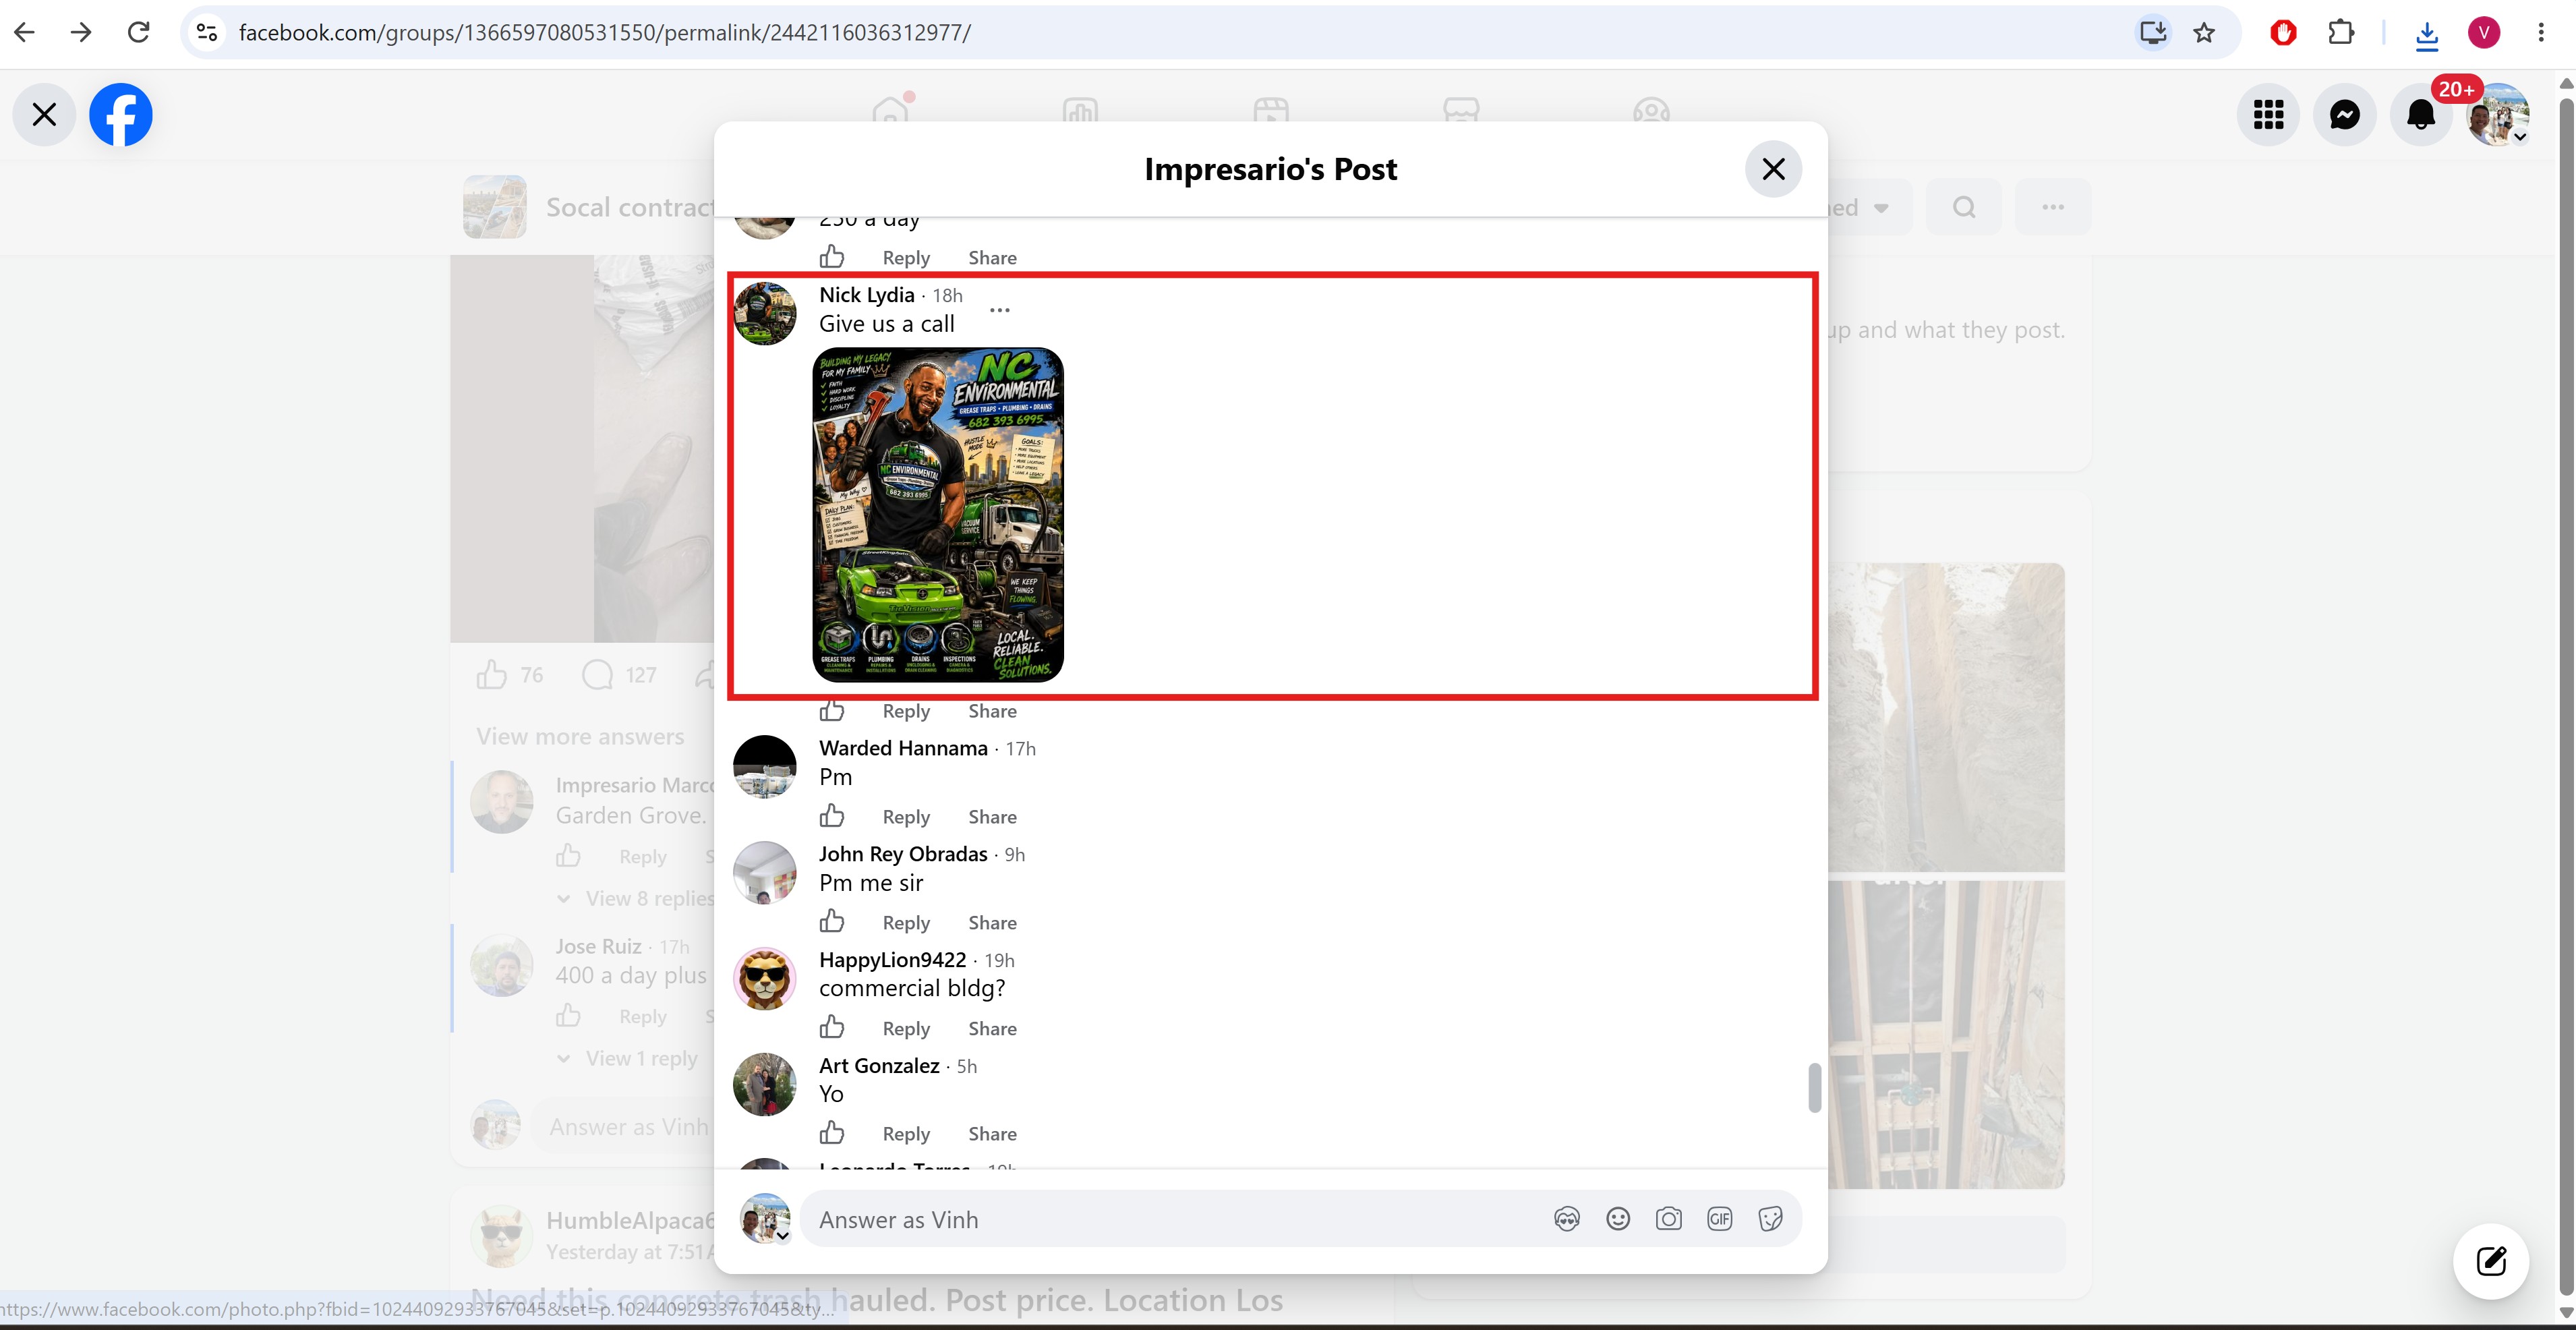Screen dimensions: 2576x1330
Task: Open Art Gonzalez's profile name link
Action: tap(879, 1066)
